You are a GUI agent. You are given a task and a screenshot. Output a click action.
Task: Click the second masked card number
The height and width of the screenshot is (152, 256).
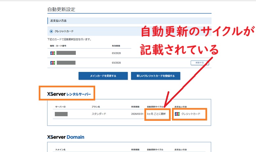tap(66, 63)
